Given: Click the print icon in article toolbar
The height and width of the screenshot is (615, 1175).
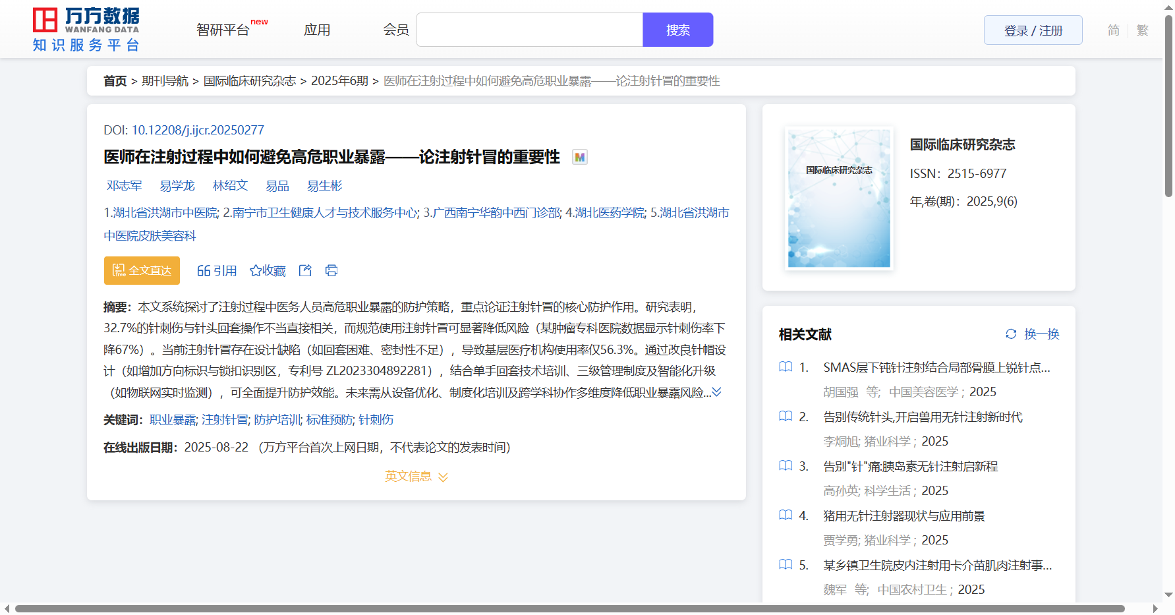Looking at the screenshot, I should (x=331, y=270).
